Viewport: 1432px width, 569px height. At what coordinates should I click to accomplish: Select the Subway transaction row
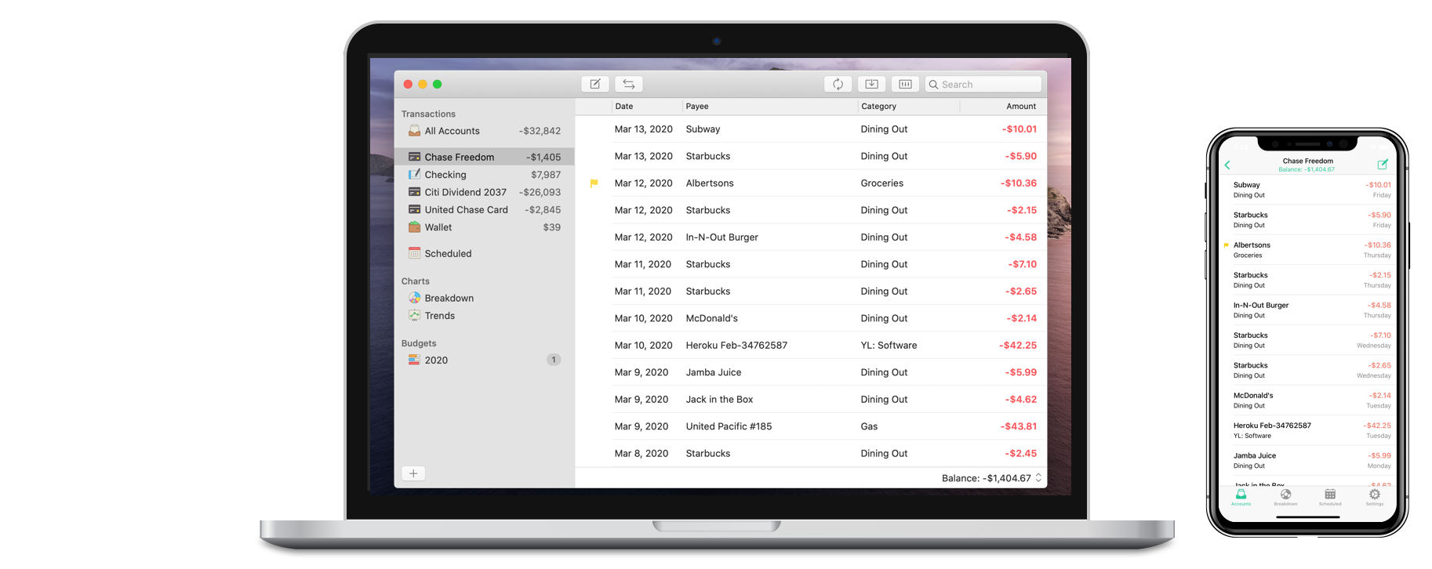coord(811,129)
